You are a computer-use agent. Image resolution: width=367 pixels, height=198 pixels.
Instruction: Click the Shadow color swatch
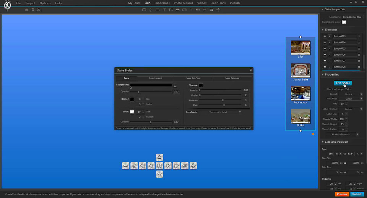click(201, 85)
